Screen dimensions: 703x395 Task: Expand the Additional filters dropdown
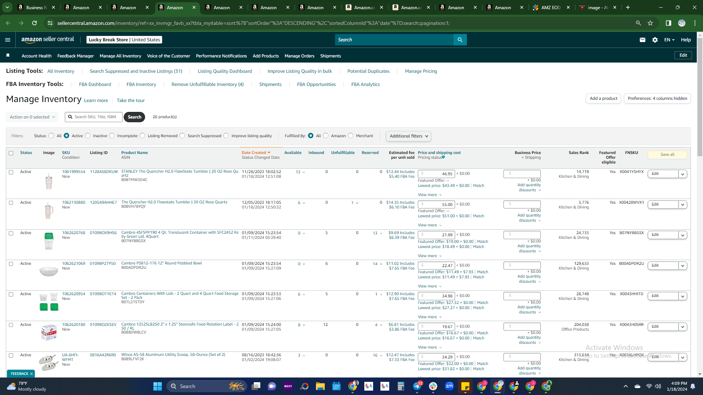click(408, 136)
